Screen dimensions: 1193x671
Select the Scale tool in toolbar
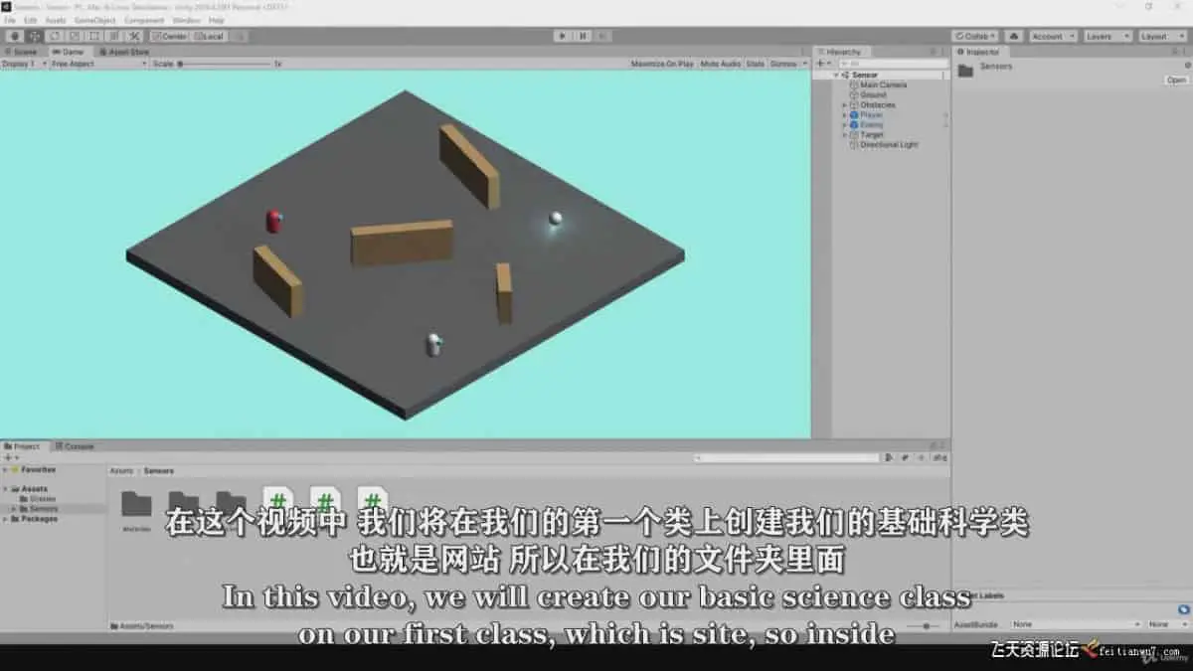pos(74,36)
